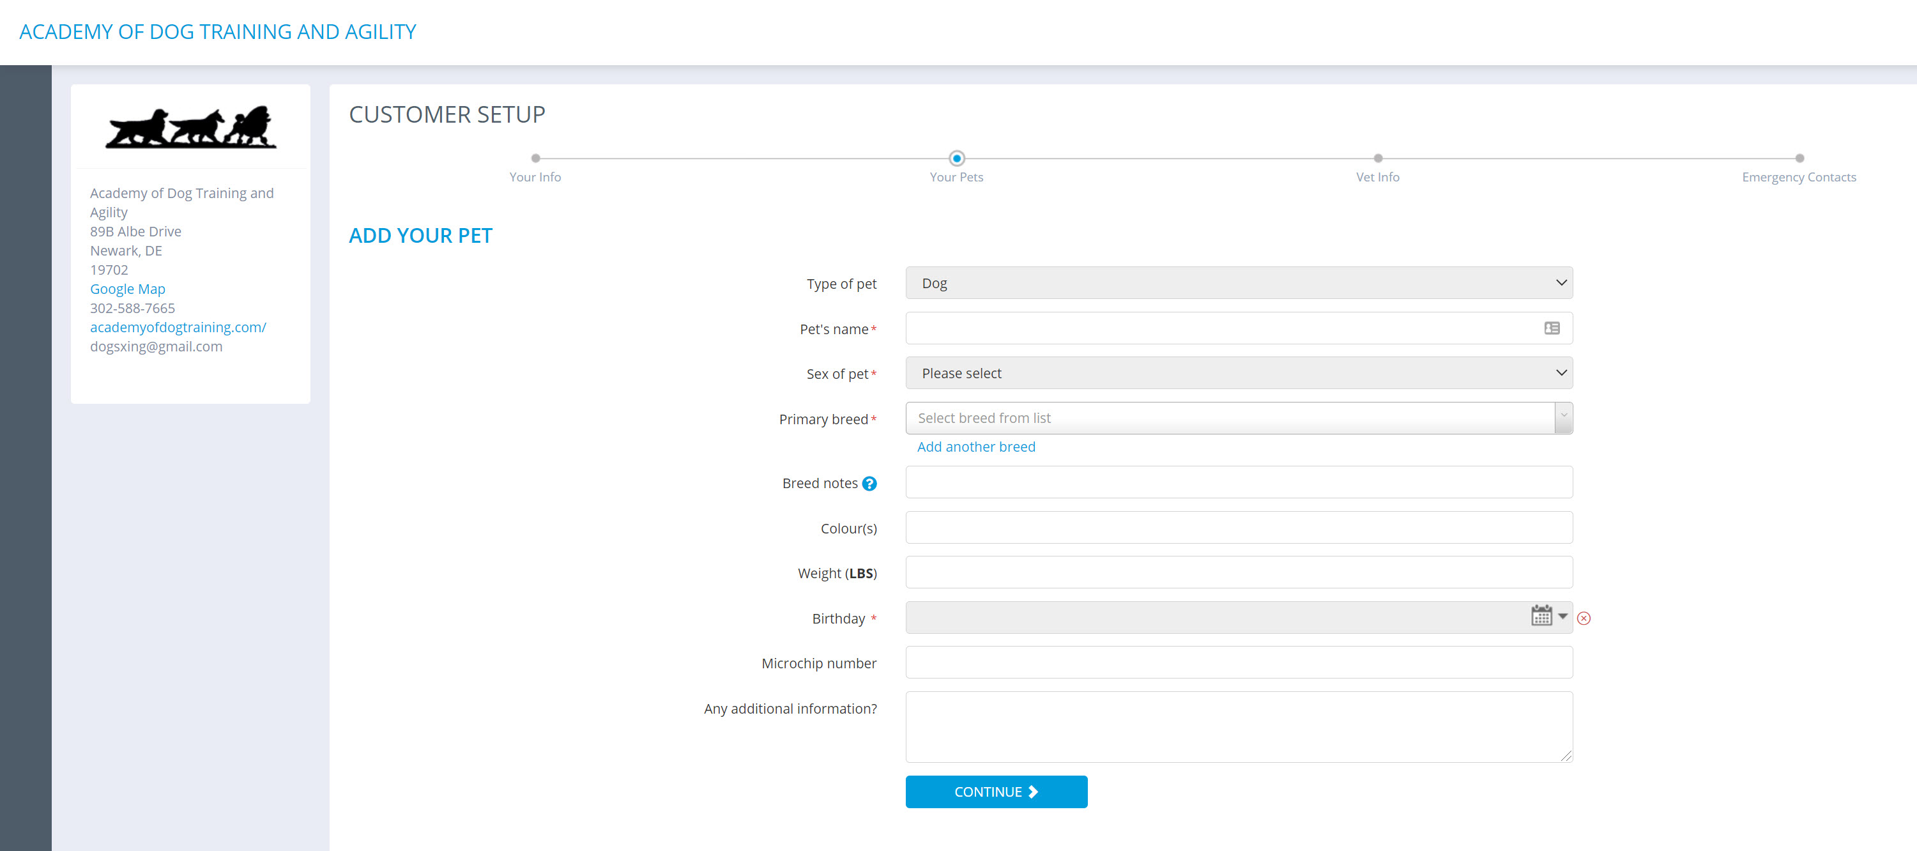Visit academyofdogtraining.com link
Viewport: 1917px width, 851px height.
178,328
